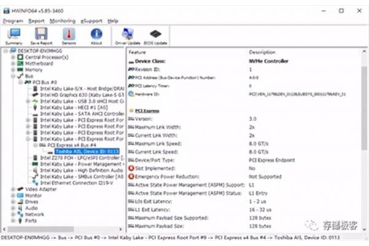
Task: Expand the Motherboard node
Action: (x=13, y=63)
